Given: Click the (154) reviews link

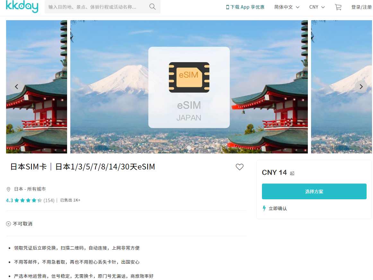Looking at the screenshot, I should [50, 200].
